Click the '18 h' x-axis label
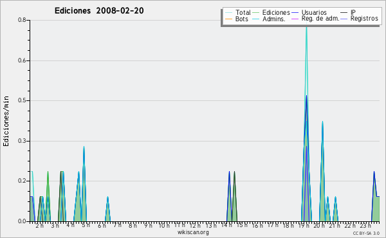This screenshot has height=238, width=386. coord(288,225)
